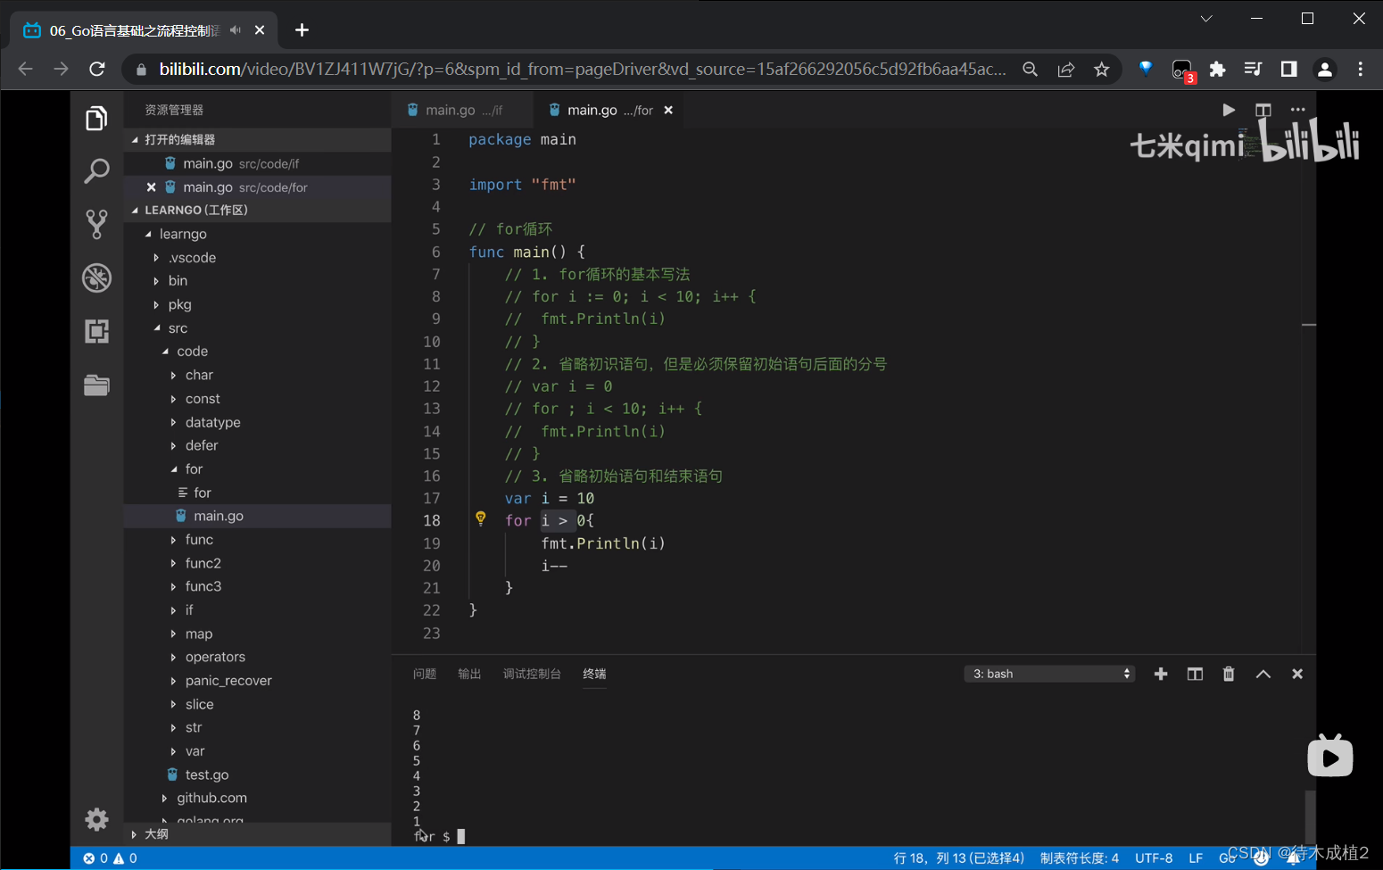Image resolution: width=1383 pixels, height=870 pixels.
Task: Switch to the 问题 panel tab
Action: pos(425,674)
